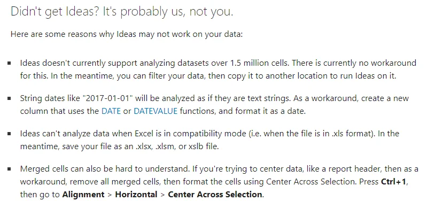The width and height of the screenshot is (427, 201).
Task: Click the "2017-01-01" example date text
Action: point(107,98)
